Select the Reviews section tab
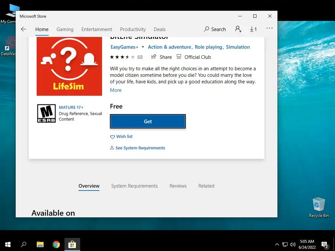 point(178,186)
